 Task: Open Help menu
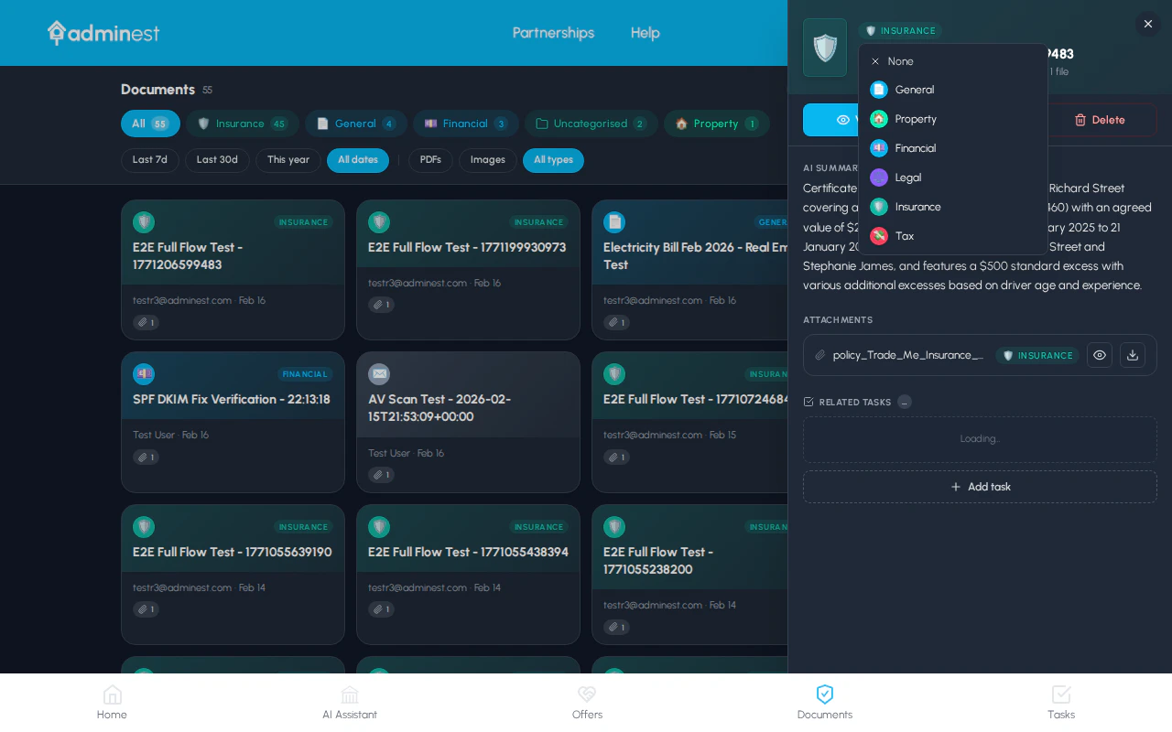click(x=646, y=33)
